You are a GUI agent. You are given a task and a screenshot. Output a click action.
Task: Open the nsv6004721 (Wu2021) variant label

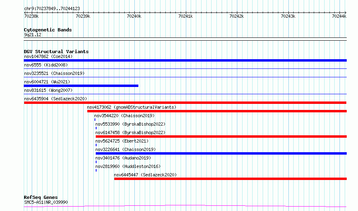point(47,82)
